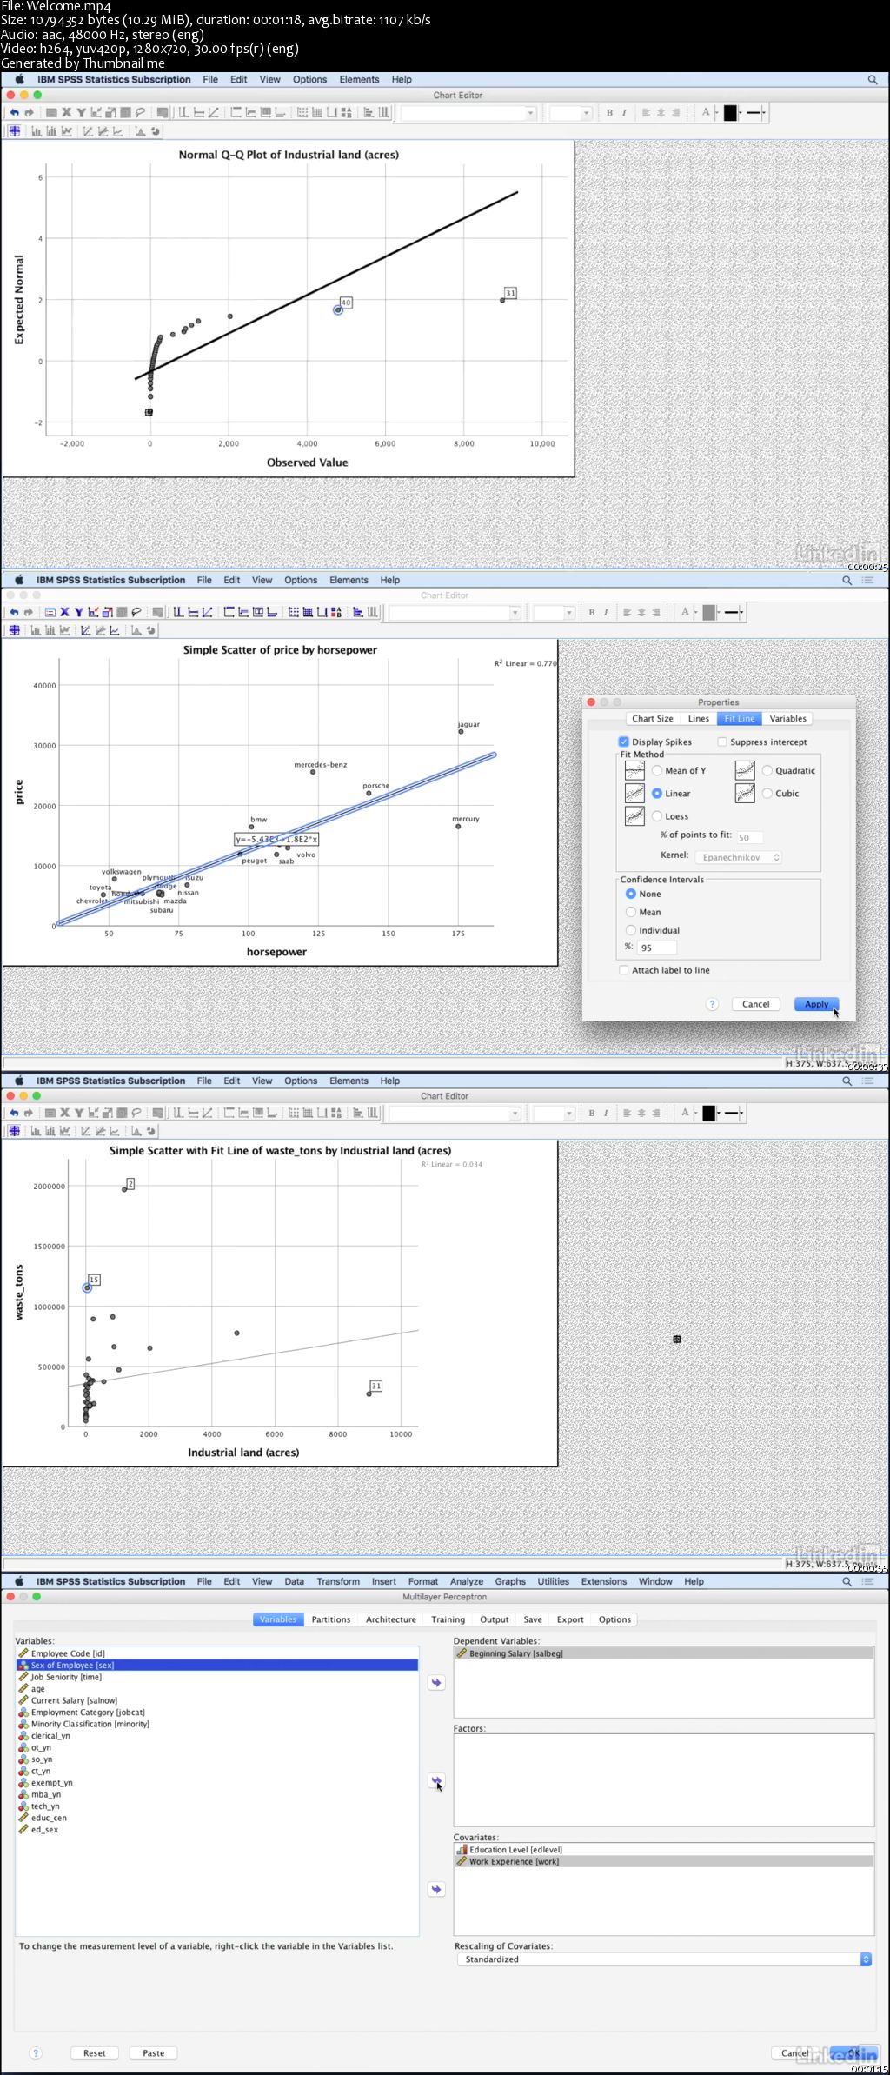Select Loess fit method

point(657,816)
